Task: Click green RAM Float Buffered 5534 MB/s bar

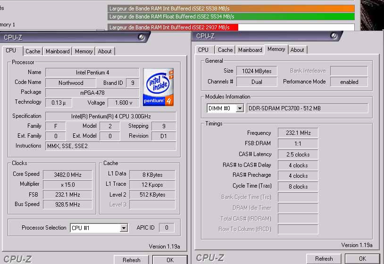Action: (231, 16)
